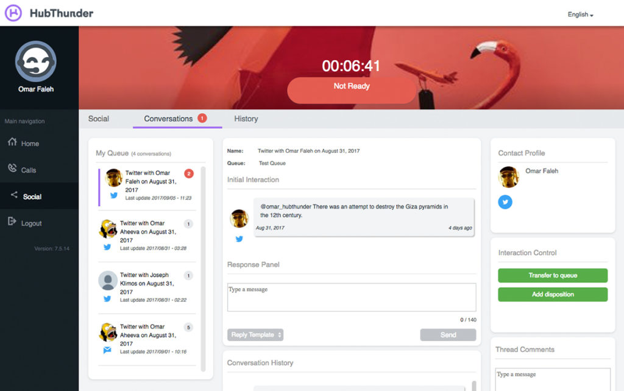Click the Response Panel message field
The width and height of the screenshot is (624, 391).
click(352, 297)
